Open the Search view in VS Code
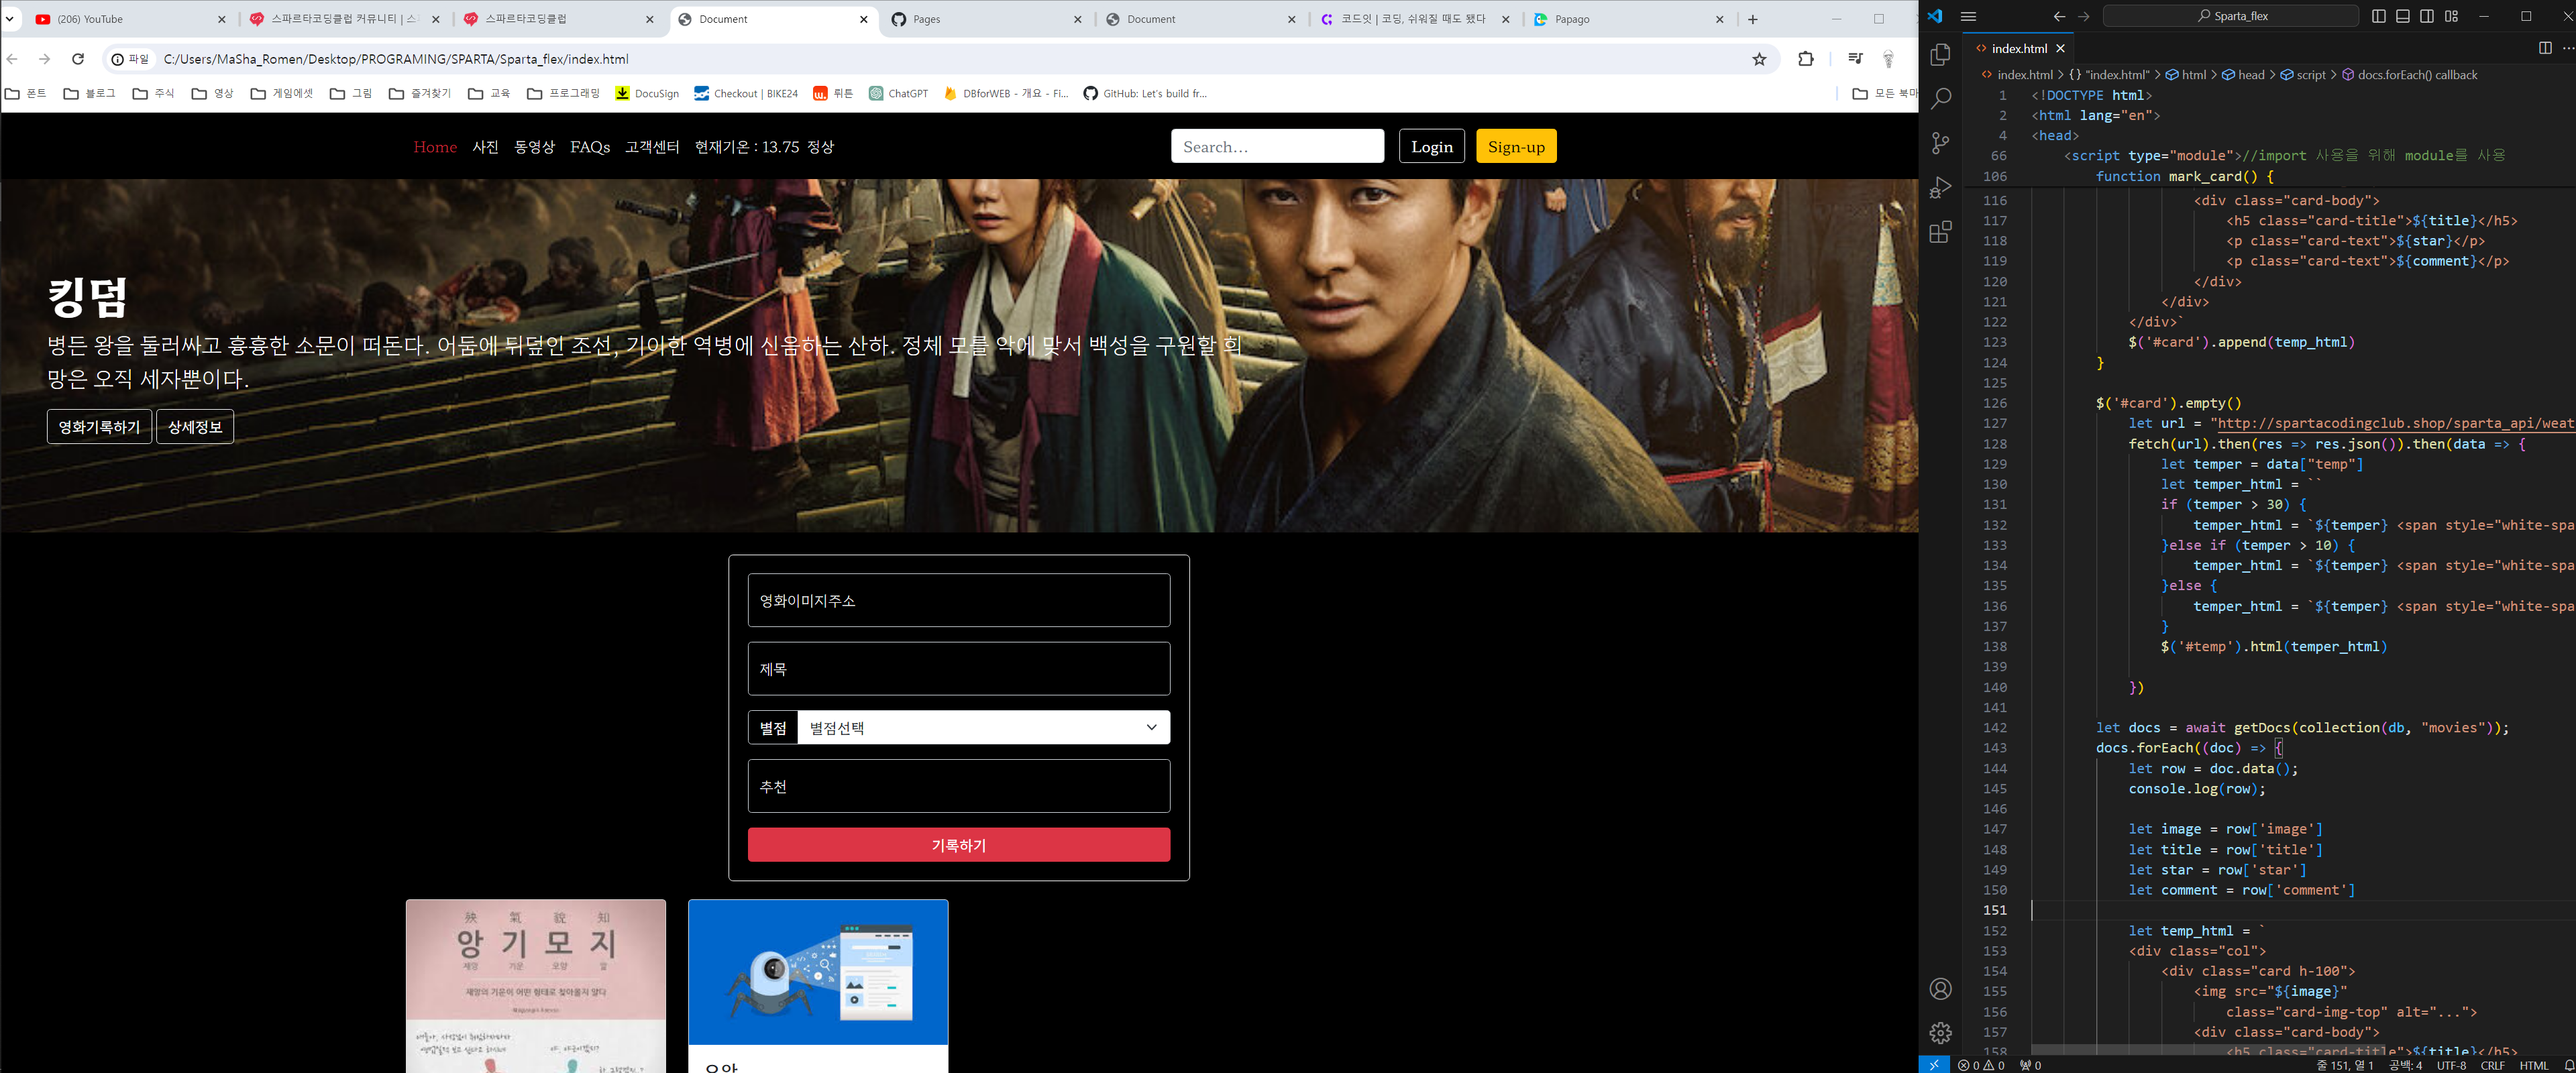This screenshot has width=2576, height=1073. click(1941, 99)
